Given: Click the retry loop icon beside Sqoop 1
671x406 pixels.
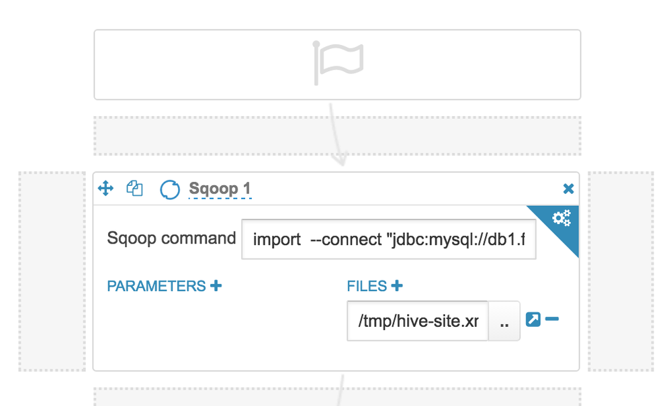Looking at the screenshot, I should (169, 189).
